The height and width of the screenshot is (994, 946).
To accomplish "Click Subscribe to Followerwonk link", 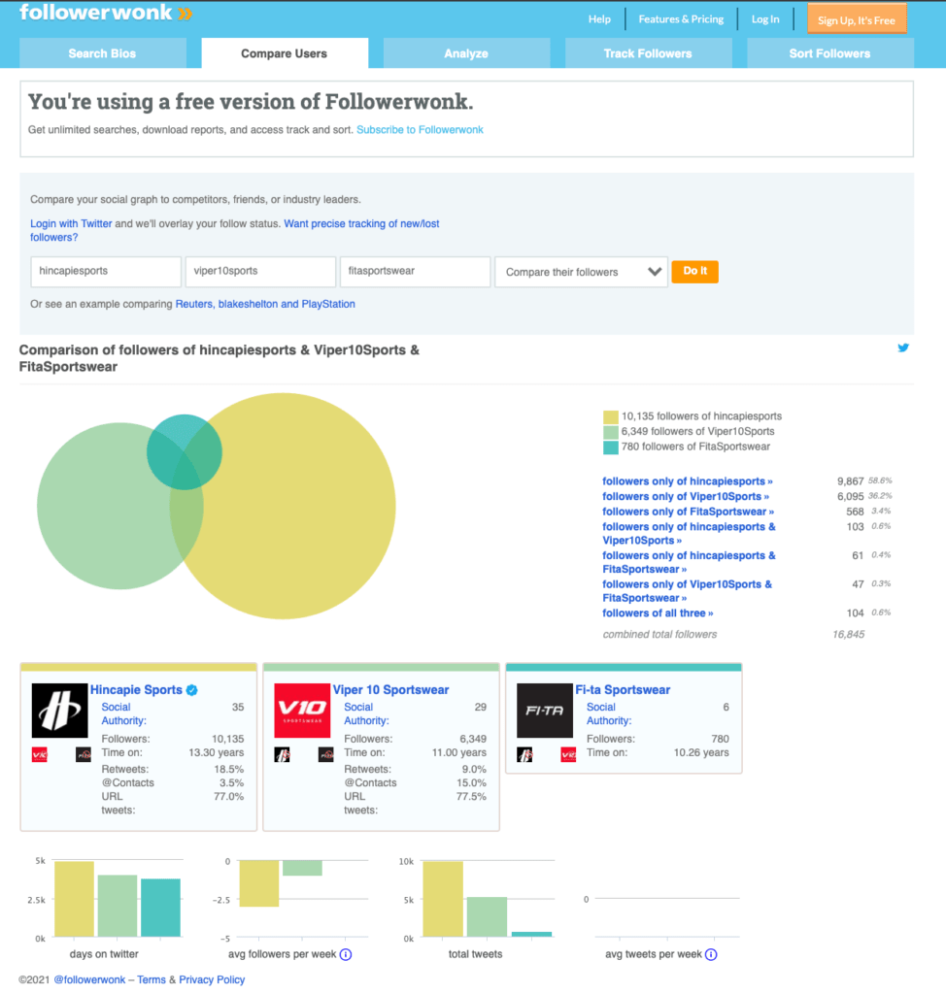I will (420, 129).
